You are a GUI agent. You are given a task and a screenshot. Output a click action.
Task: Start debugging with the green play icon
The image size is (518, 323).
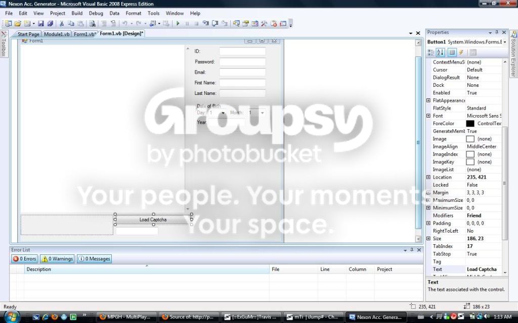(178, 23)
